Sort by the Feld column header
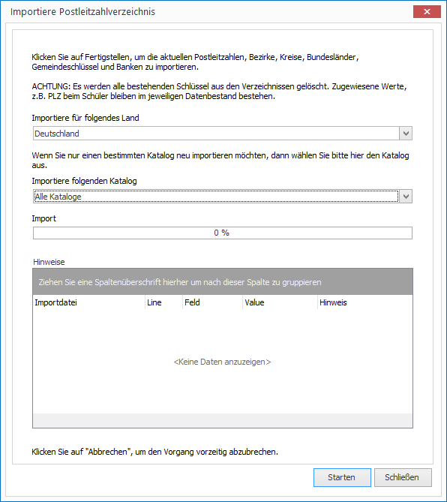 tap(212, 302)
